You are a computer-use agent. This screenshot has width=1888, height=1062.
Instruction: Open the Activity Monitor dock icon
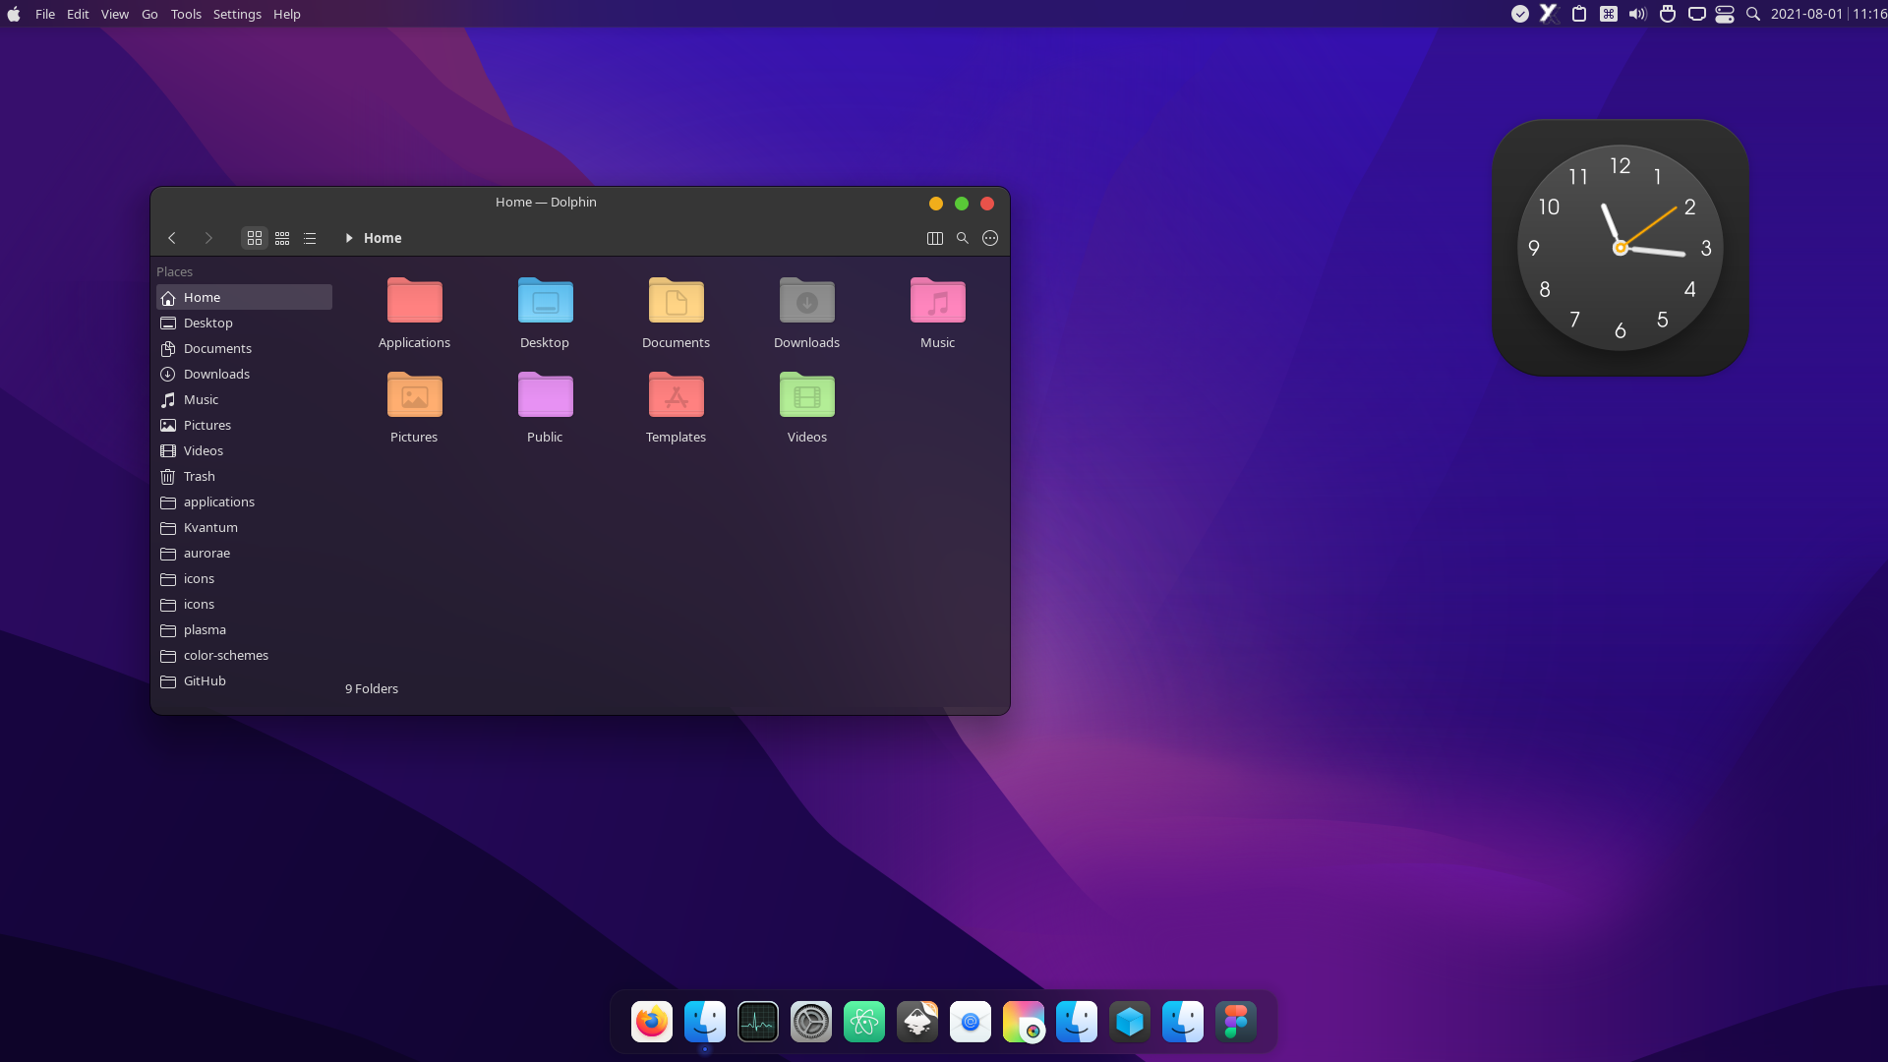tap(758, 1023)
